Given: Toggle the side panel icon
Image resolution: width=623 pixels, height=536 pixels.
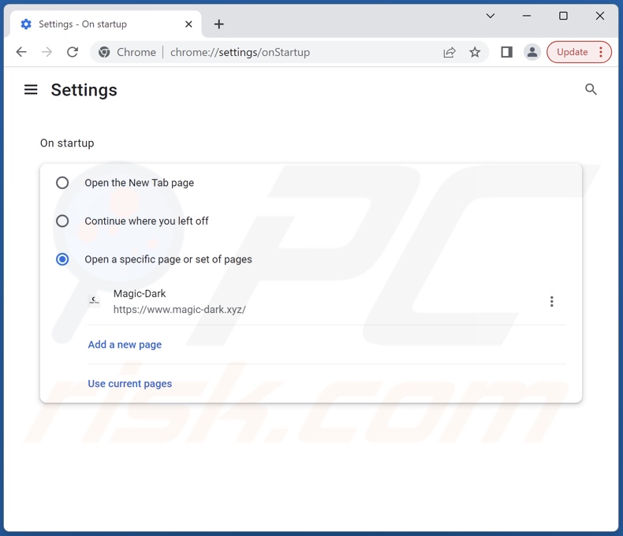Looking at the screenshot, I should click(506, 52).
